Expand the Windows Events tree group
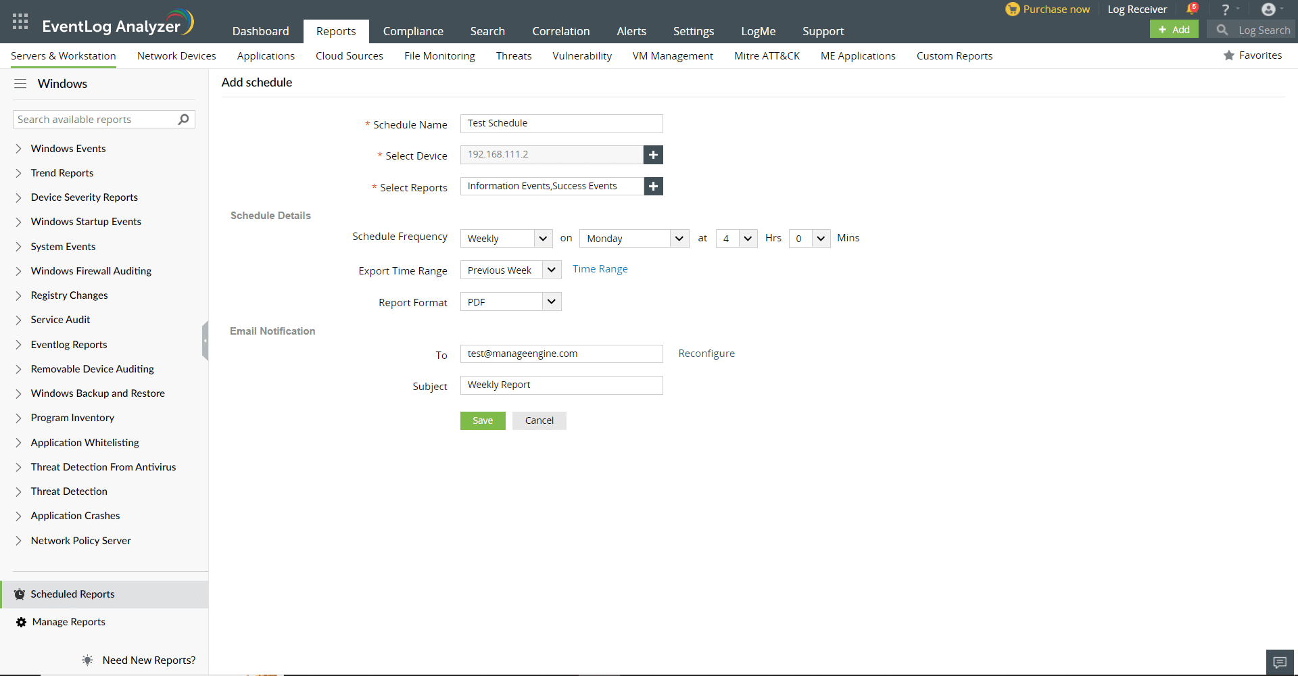This screenshot has height=676, width=1298. click(18, 149)
